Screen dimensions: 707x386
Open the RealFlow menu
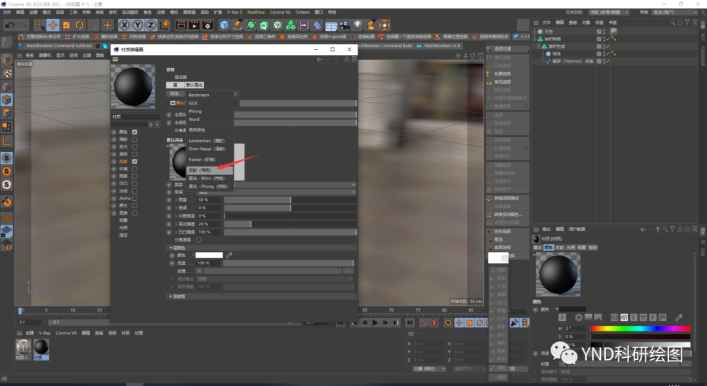(x=256, y=12)
